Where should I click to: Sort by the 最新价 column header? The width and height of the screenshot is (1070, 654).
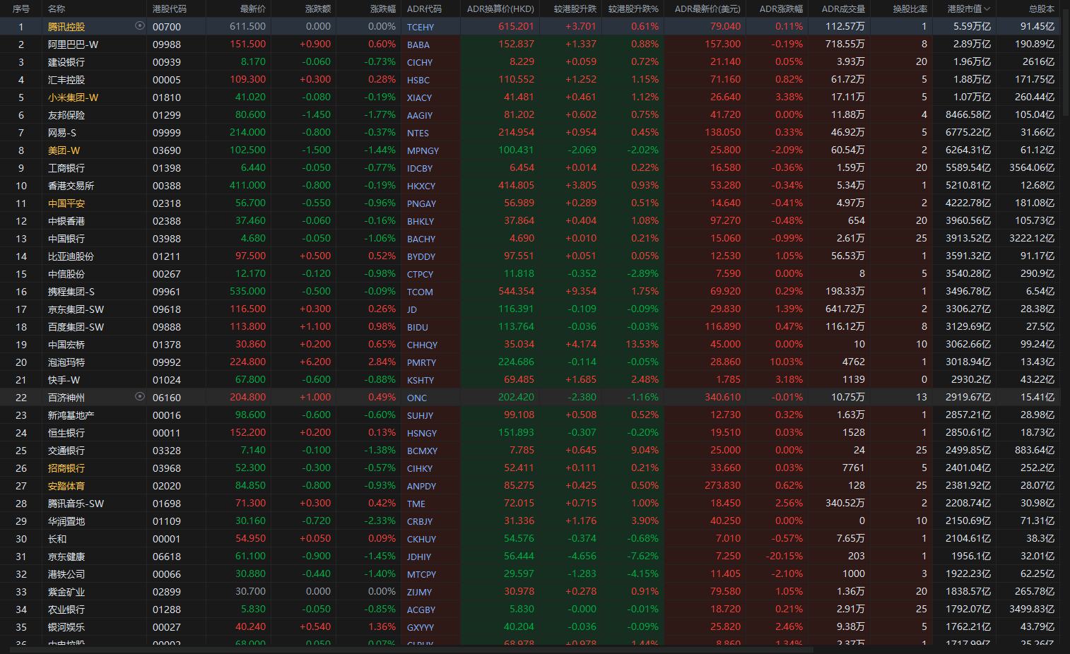[252, 9]
